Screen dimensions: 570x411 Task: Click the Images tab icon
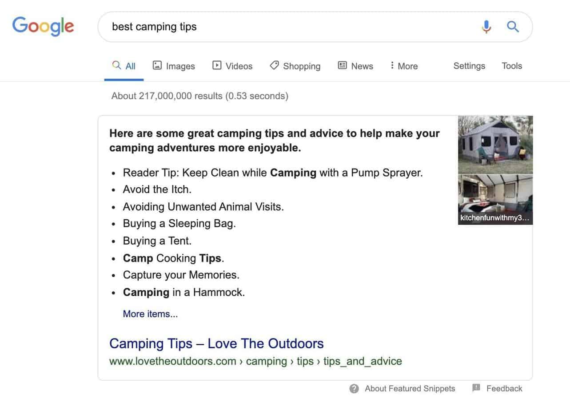[x=157, y=65]
